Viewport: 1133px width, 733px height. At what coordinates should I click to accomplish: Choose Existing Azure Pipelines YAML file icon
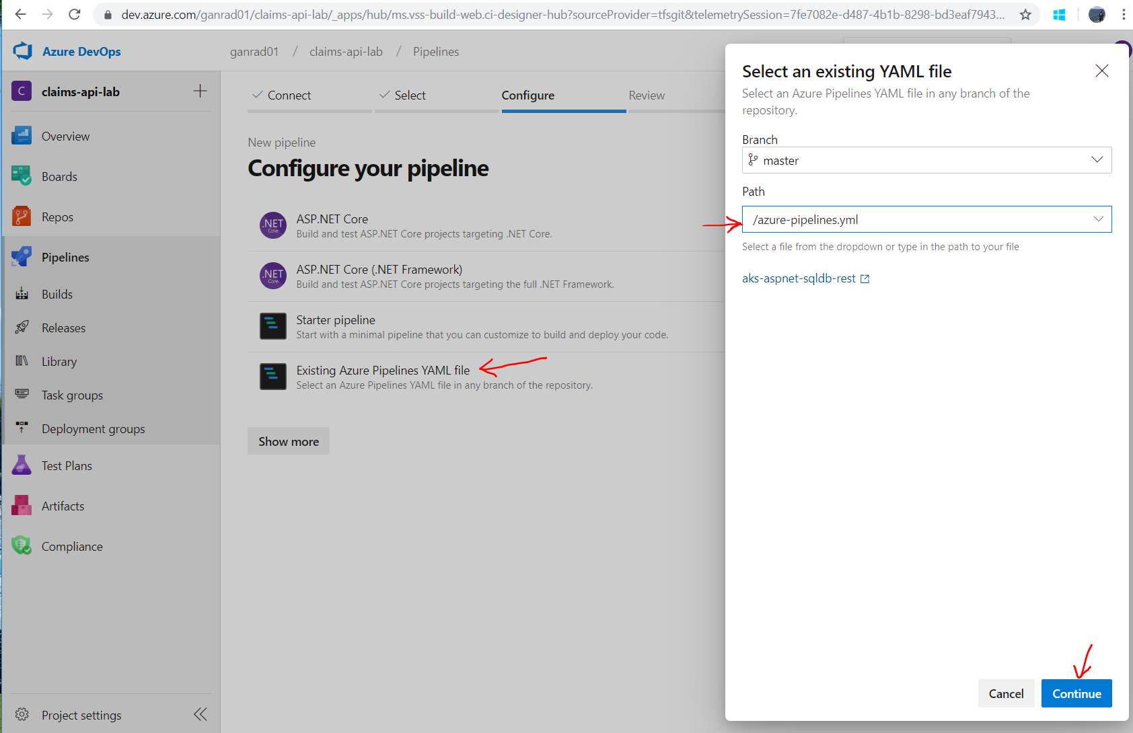(273, 377)
